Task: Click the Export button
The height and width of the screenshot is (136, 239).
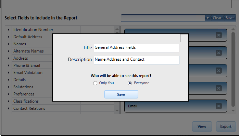Action: (226, 126)
